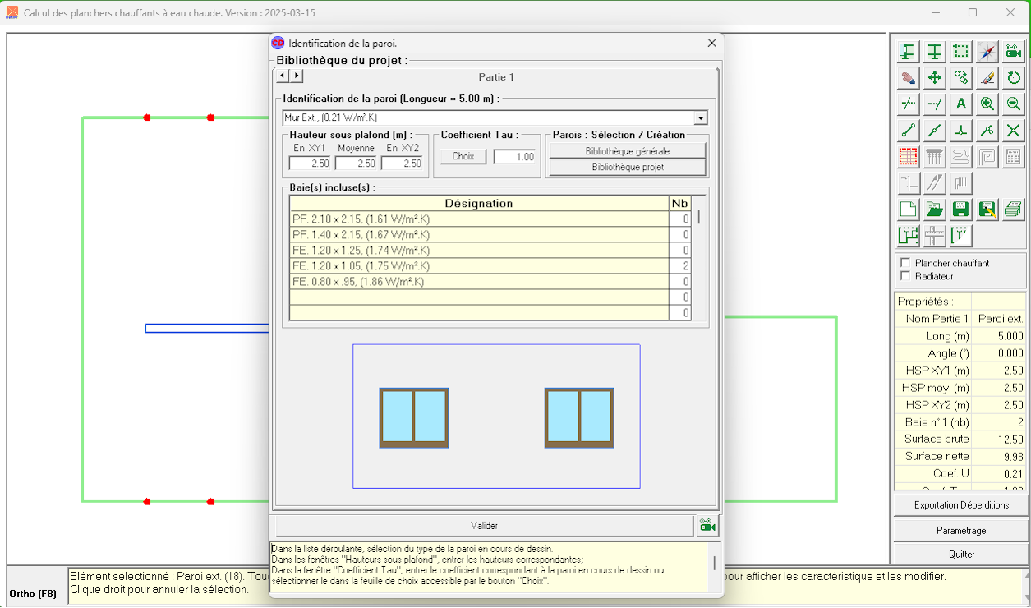
Task: Go to next part with right arrow
Action: 297,76
